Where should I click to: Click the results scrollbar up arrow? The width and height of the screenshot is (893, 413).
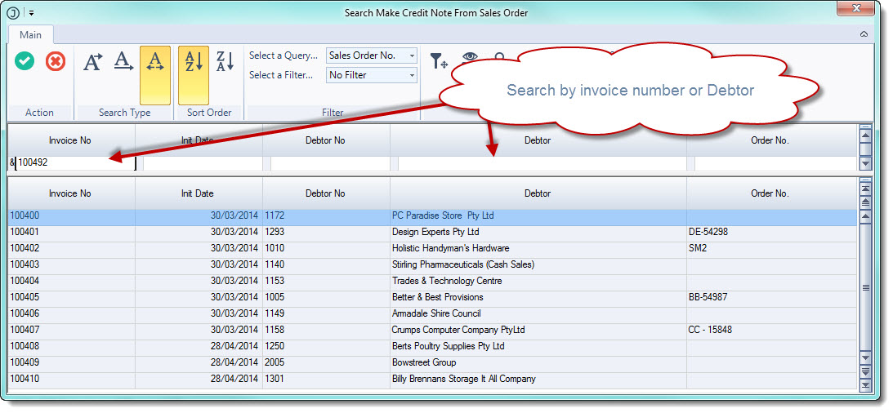coord(866,217)
